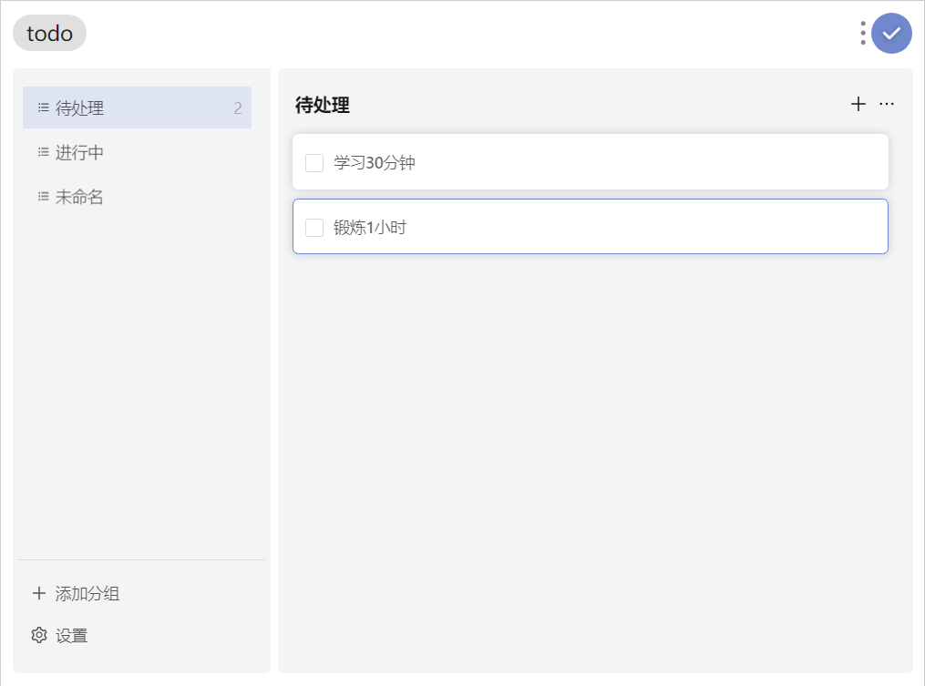The width and height of the screenshot is (925, 686).
Task: Click the list icon beside 待处理
Action: (x=43, y=108)
